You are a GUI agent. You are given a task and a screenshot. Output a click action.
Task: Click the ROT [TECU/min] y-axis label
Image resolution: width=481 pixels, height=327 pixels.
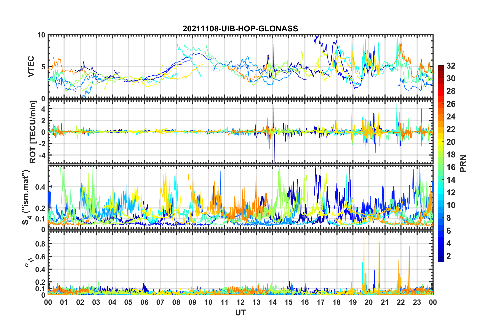[x=33, y=132]
